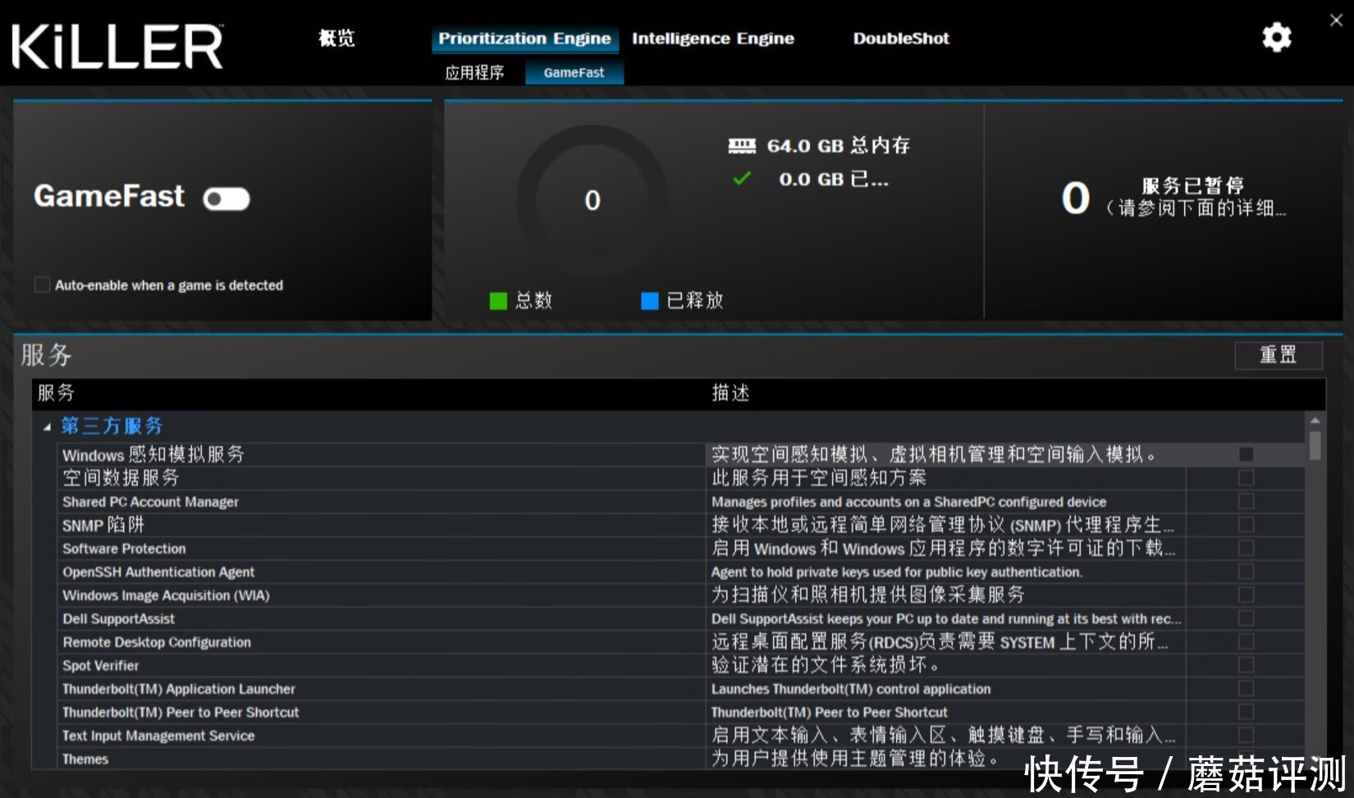Check the OpenSSH Authentication Agent checkbox

[1246, 572]
